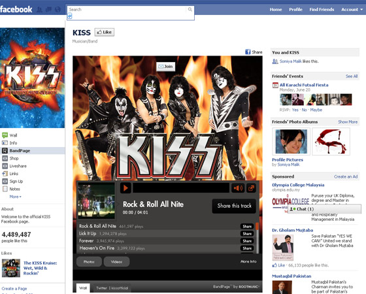Open the Videos button in the player
Viewport: 366px width, 294px height.
click(x=116, y=262)
